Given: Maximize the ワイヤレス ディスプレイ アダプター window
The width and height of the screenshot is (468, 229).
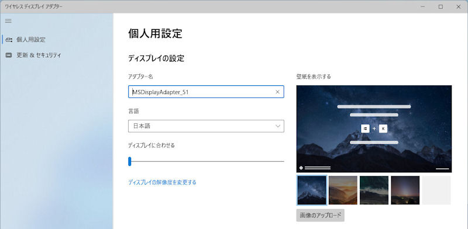Looking at the screenshot, I should (441, 6).
